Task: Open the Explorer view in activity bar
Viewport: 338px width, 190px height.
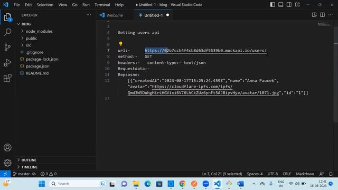Action: [x=7, y=17]
